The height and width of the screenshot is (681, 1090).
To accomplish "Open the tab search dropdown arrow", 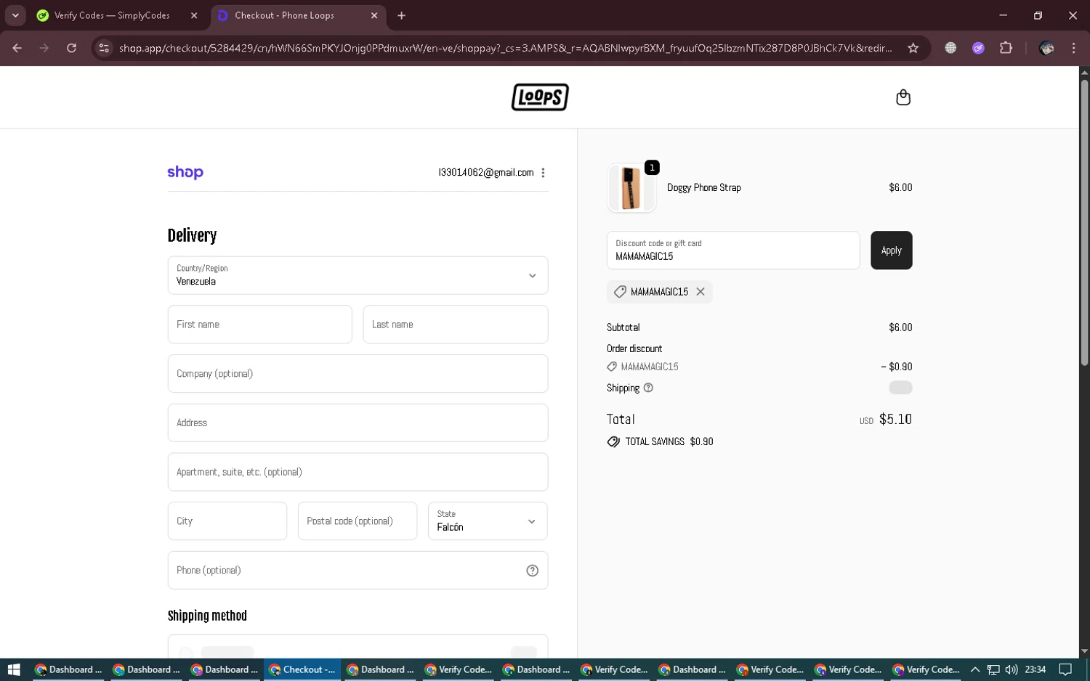I will click(15, 15).
